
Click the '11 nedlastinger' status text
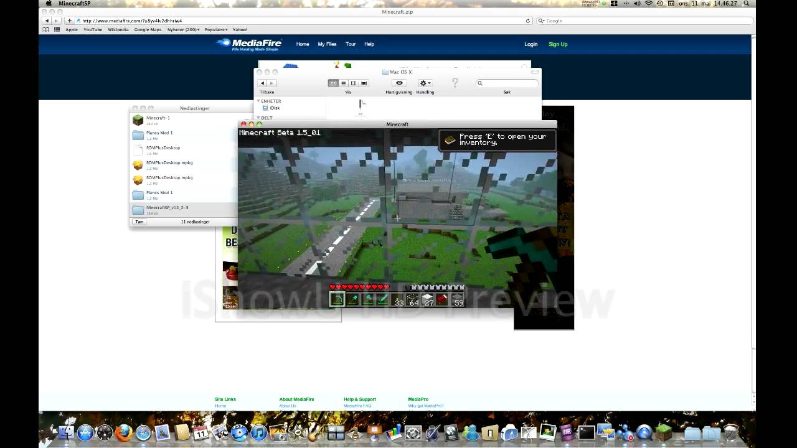point(195,222)
